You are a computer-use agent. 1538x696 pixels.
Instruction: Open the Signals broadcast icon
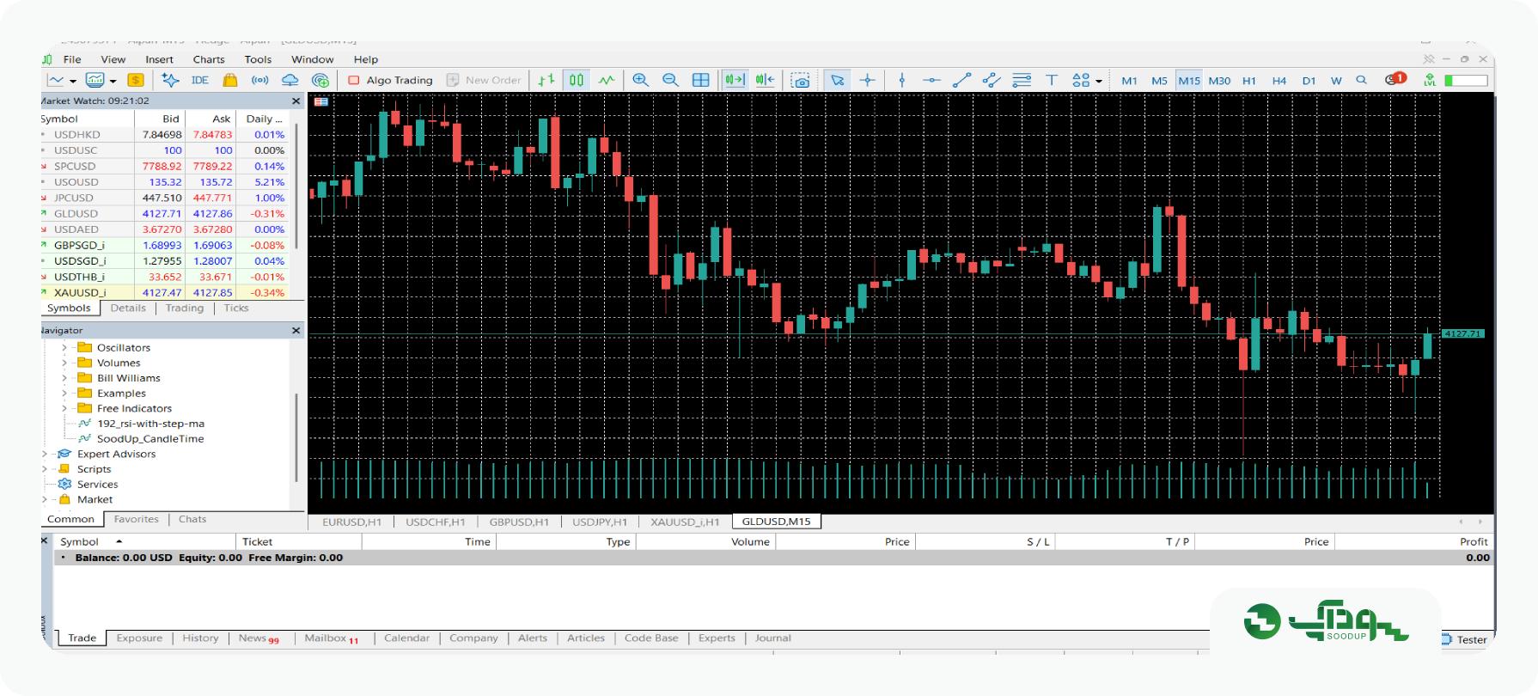pos(259,80)
